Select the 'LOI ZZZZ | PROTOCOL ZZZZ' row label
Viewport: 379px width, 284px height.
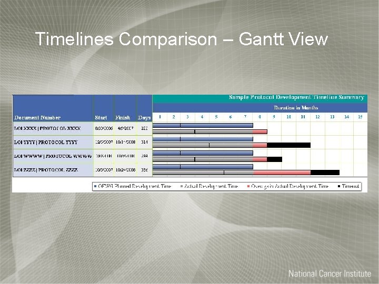46,170
